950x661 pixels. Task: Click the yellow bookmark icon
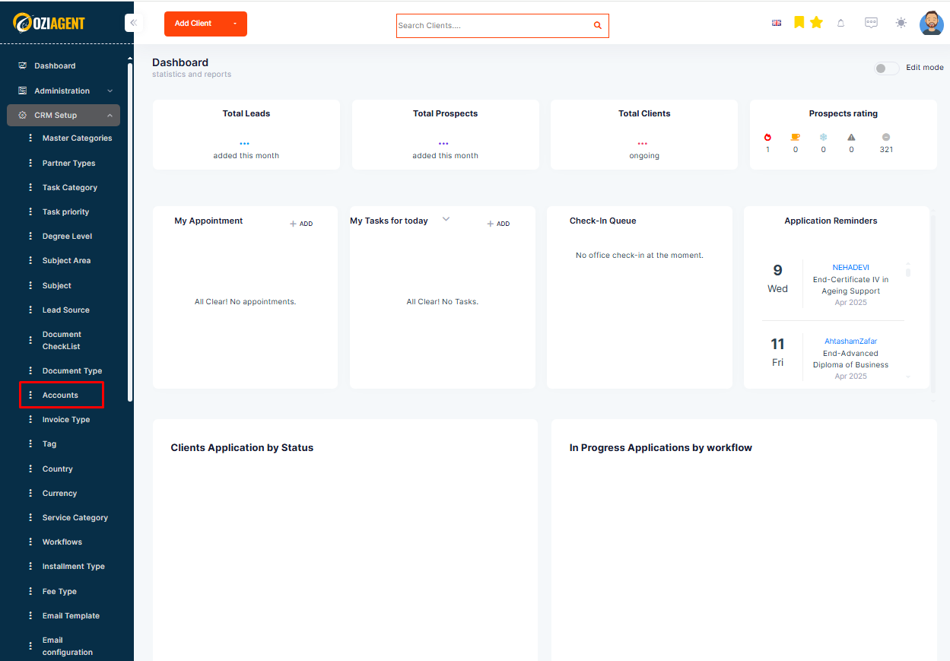tap(799, 23)
